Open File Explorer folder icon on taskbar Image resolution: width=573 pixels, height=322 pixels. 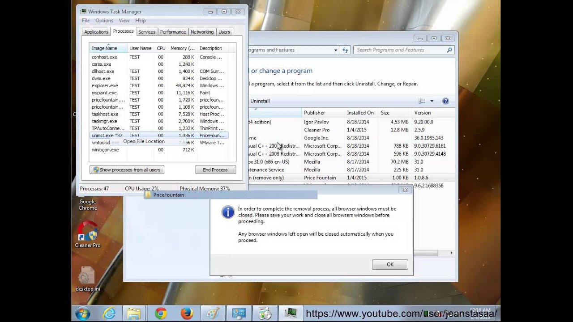134,314
